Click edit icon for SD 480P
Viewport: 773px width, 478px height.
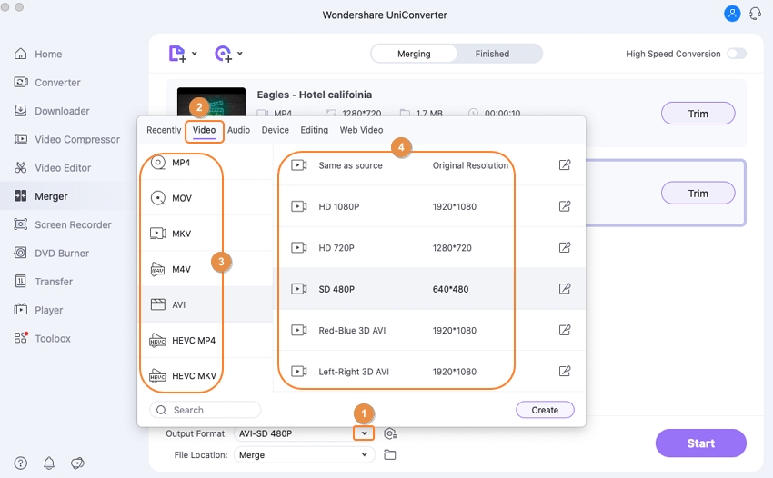[x=565, y=289]
